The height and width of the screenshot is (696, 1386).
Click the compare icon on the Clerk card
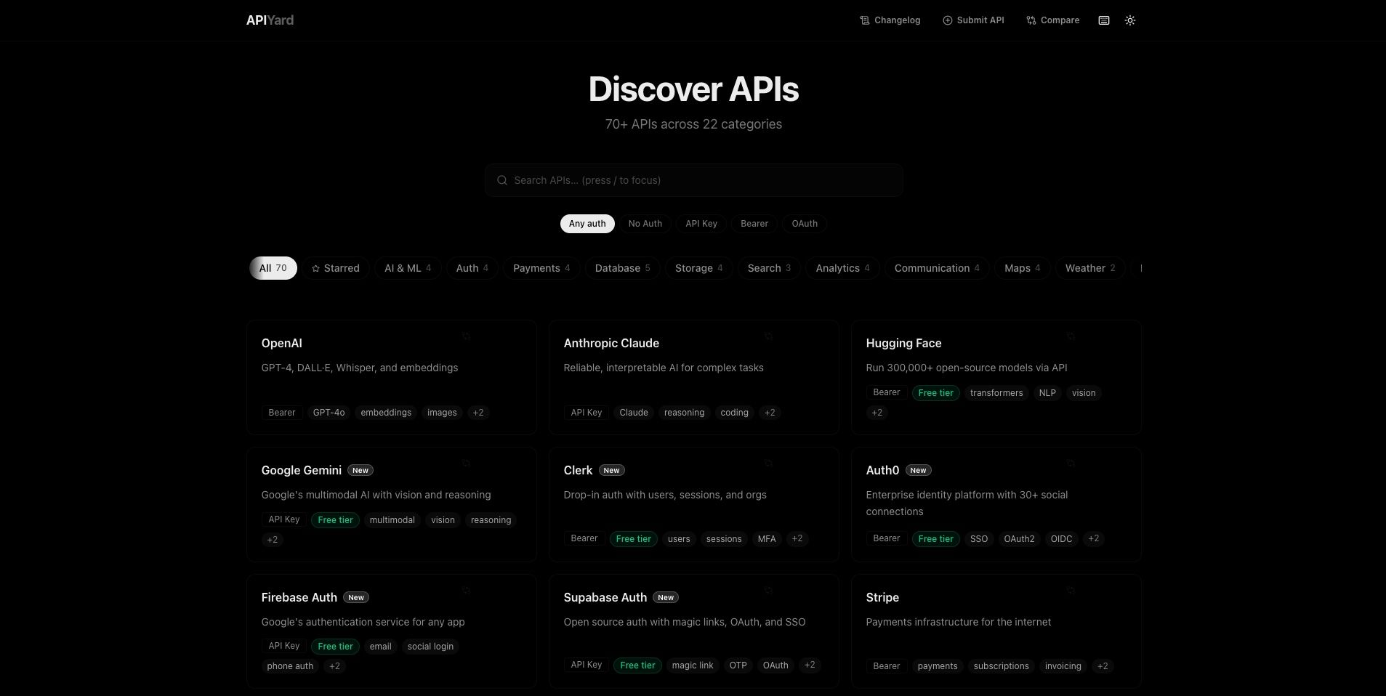click(769, 464)
